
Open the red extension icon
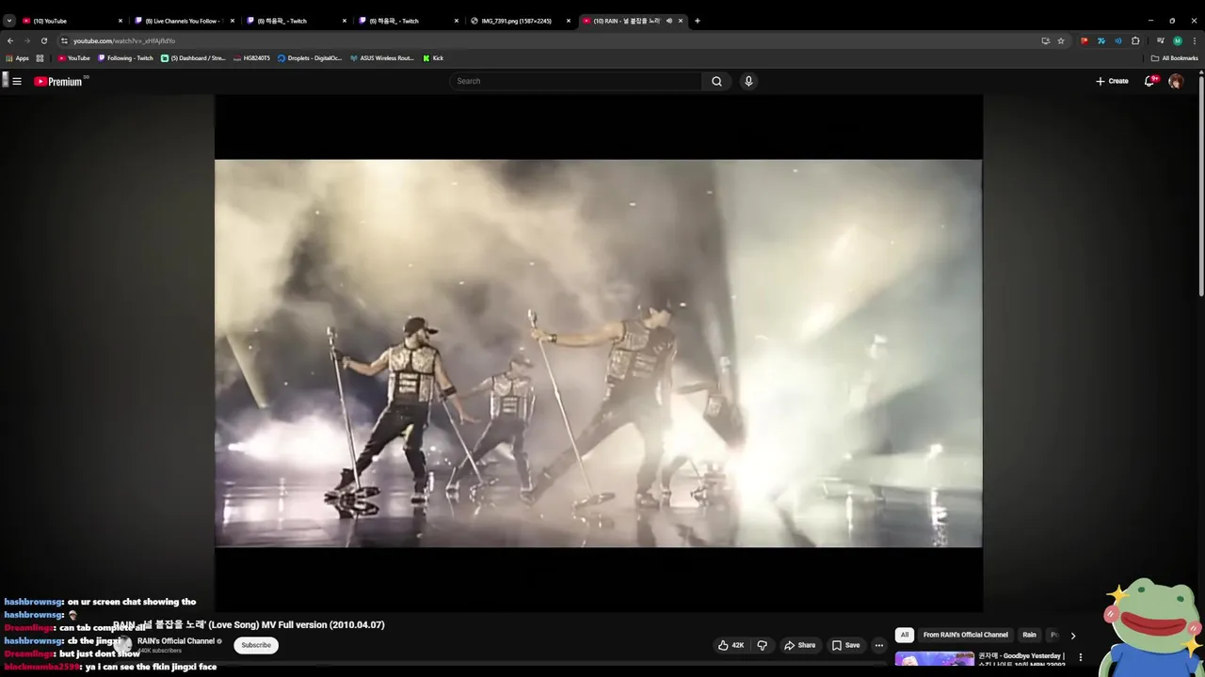point(1084,40)
